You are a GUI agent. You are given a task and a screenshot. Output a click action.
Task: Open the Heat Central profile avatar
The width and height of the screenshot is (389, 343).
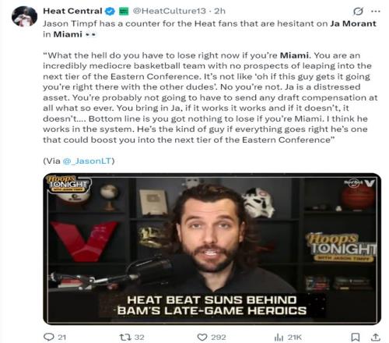[24, 16]
